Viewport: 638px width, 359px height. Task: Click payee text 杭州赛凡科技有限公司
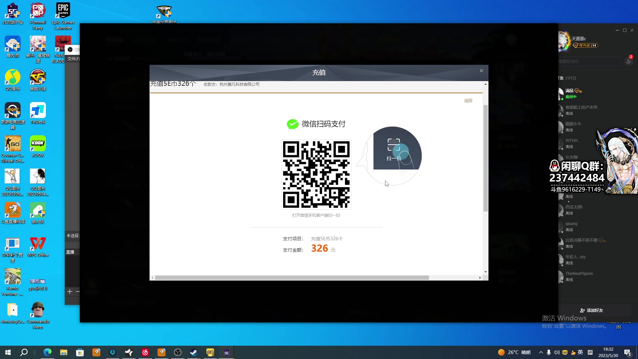click(x=240, y=84)
